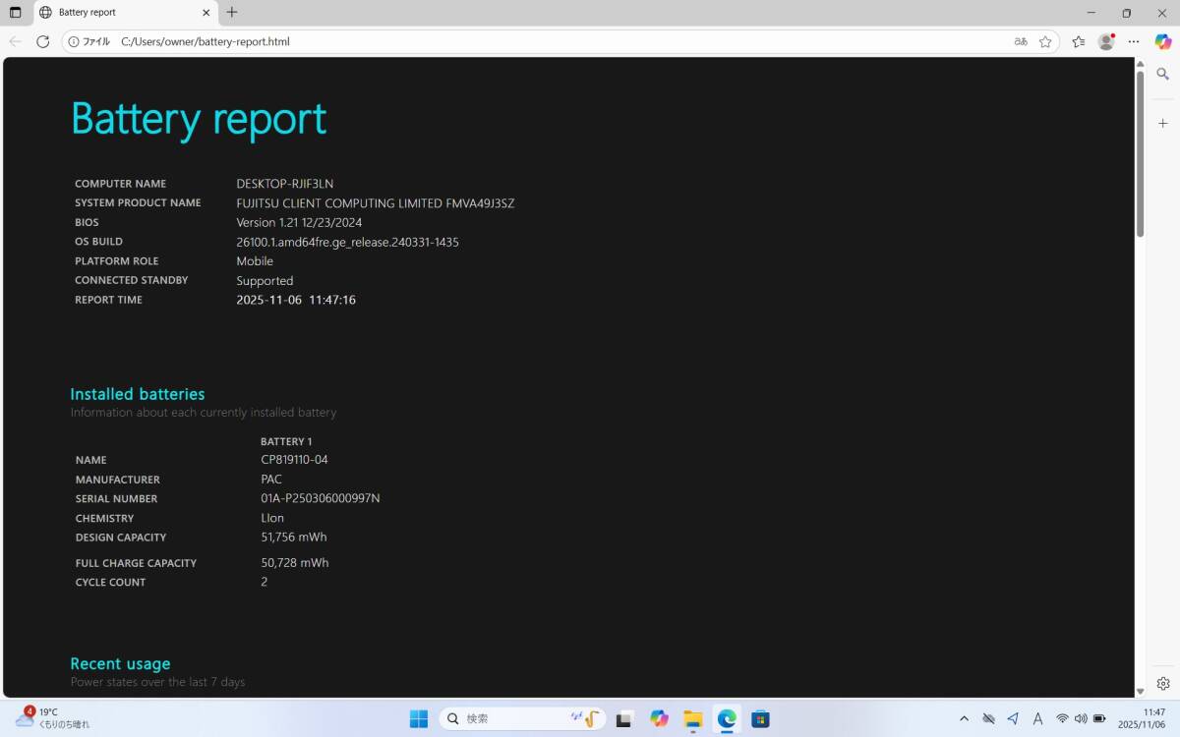The width and height of the screenshot is (1180, 737).
Task: Click the connected standby value Supported
Action: (x=265, y=281)
